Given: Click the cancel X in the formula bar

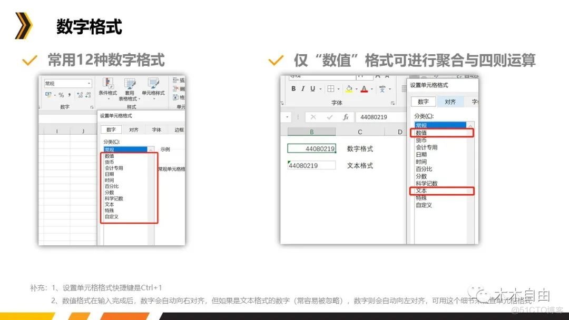Looking at the screenshot, I should pyautogui.click(x=313, y=116).
